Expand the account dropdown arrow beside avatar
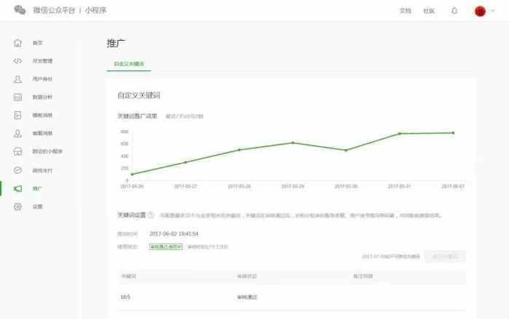 click(x=493, y=11)
